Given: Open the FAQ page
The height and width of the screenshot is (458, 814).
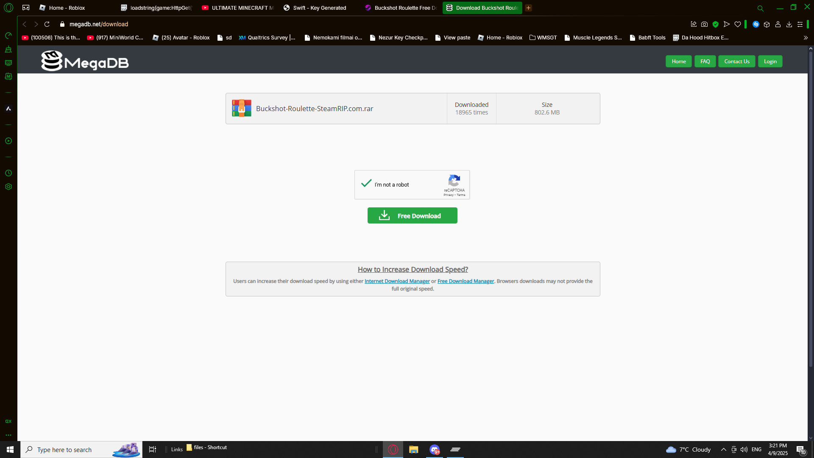Looking at the screenshot, I should (705, 61).
